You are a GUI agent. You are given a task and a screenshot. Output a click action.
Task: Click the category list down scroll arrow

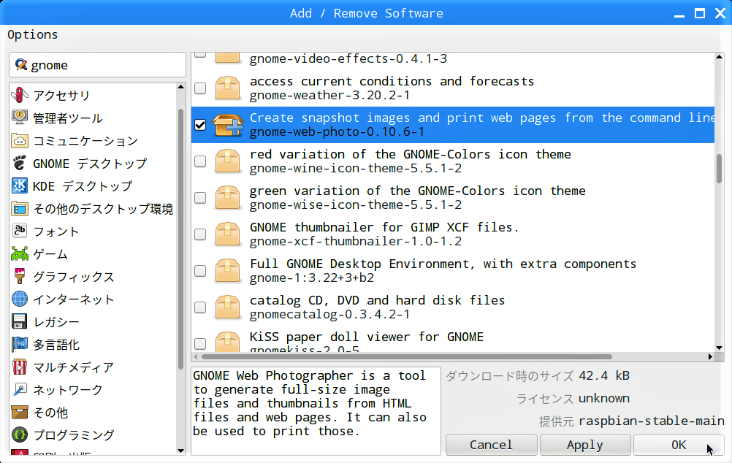click(x=180, y=451)
